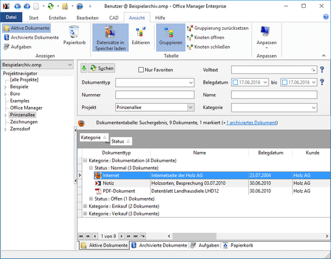Screen dimensions: 331x259
Task: Expand Kategorie : Einkauf group
Action: click(x=85, y=206)
